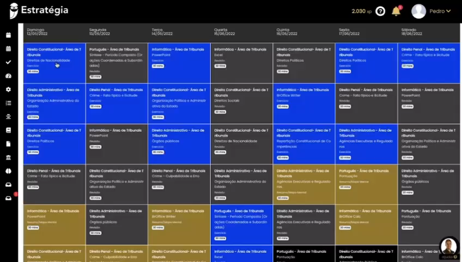
Task: Select Tuesday's Informática PowerPoint blue card
Action: pyautogui.click(x=179, y=63)
